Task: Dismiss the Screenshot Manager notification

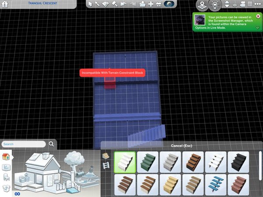Action: (x=258, y=16)
